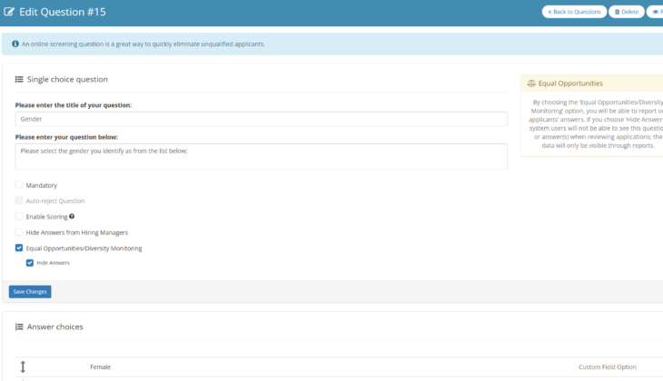The width and height of the screenshot is (663, 381).
Task: Click the Edit Question pencil icon
Action: click(x=9, y=12)
